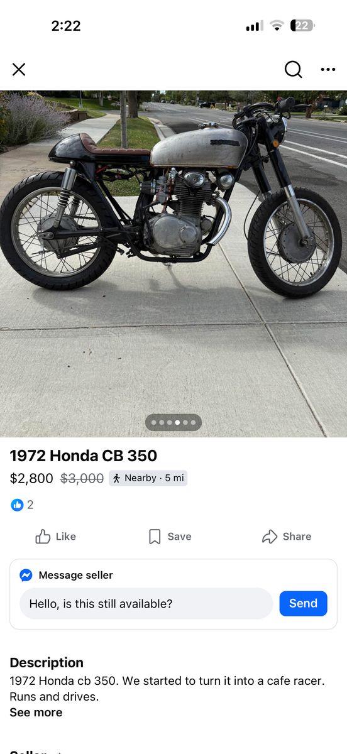Share the Honda CB 350 listing

(287, 537)
